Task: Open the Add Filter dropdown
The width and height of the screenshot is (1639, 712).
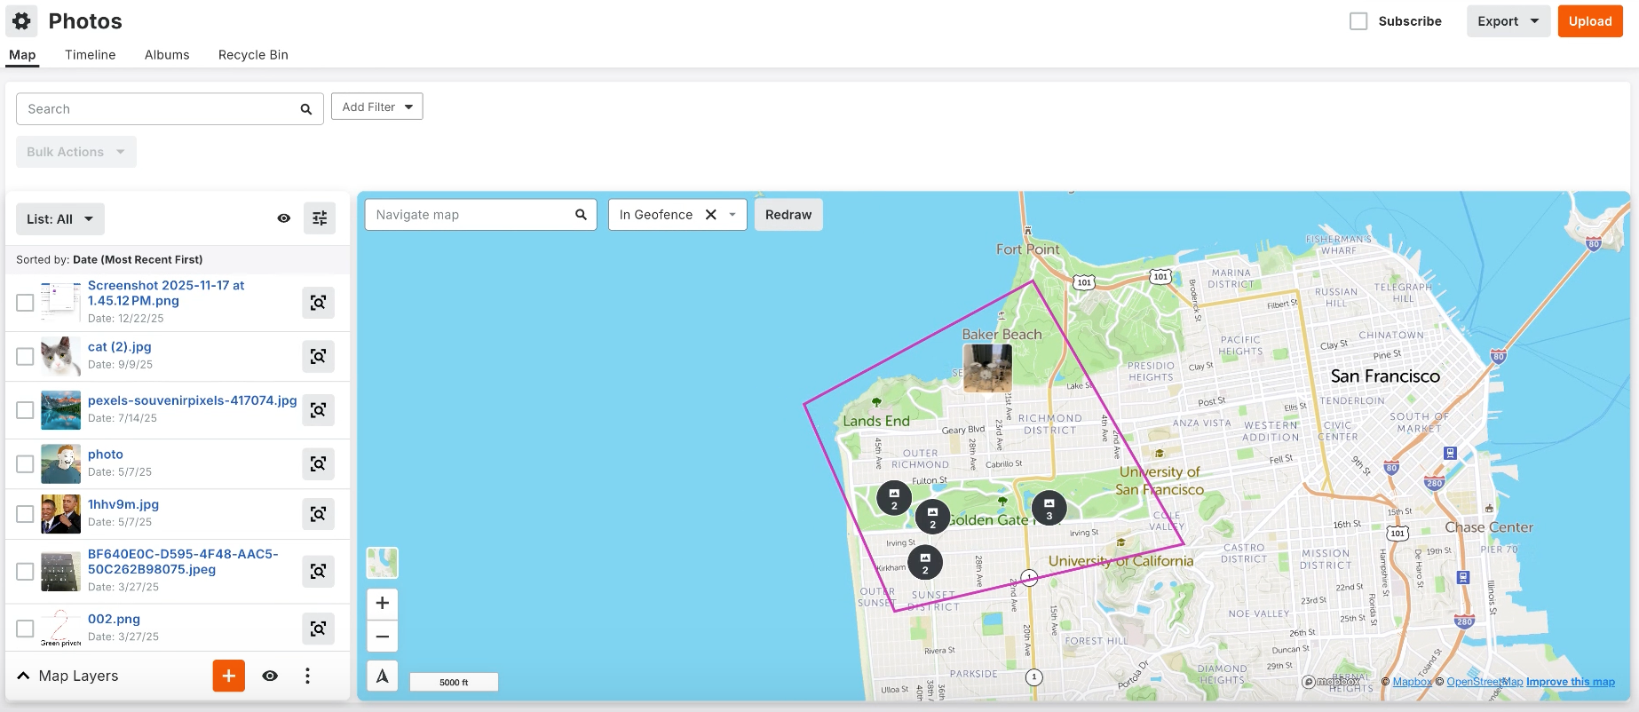Action: [377, 107]
